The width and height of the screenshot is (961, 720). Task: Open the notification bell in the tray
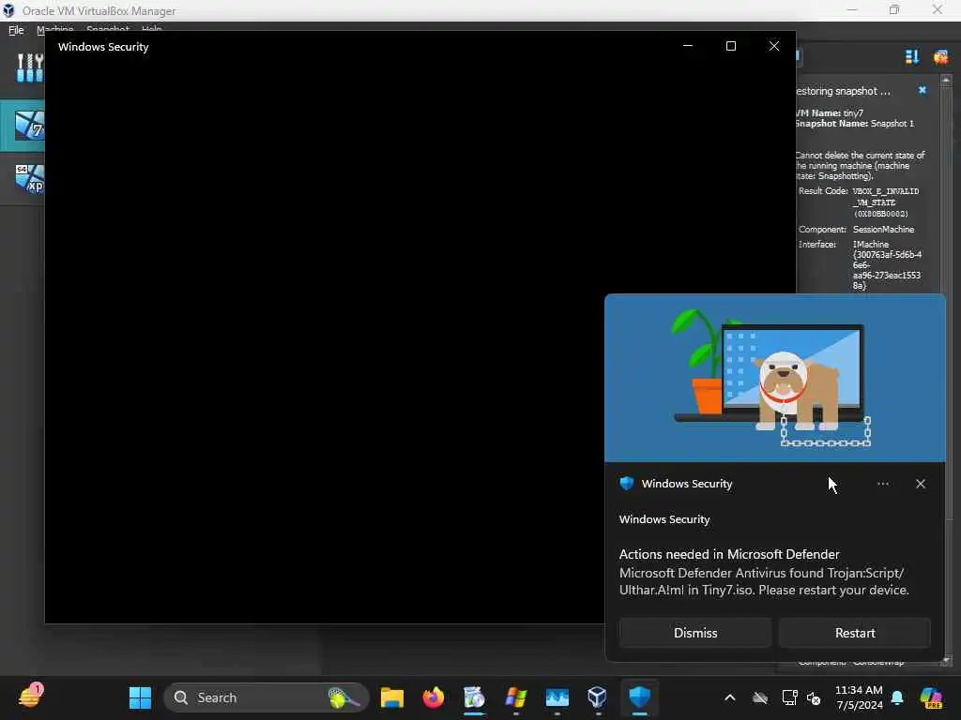[x=897, y=697]
